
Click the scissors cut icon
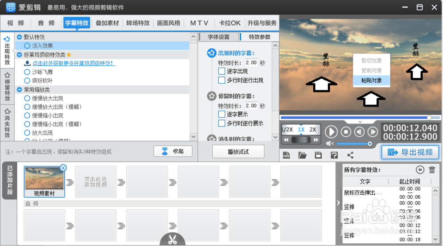click(x=172, y=239)
